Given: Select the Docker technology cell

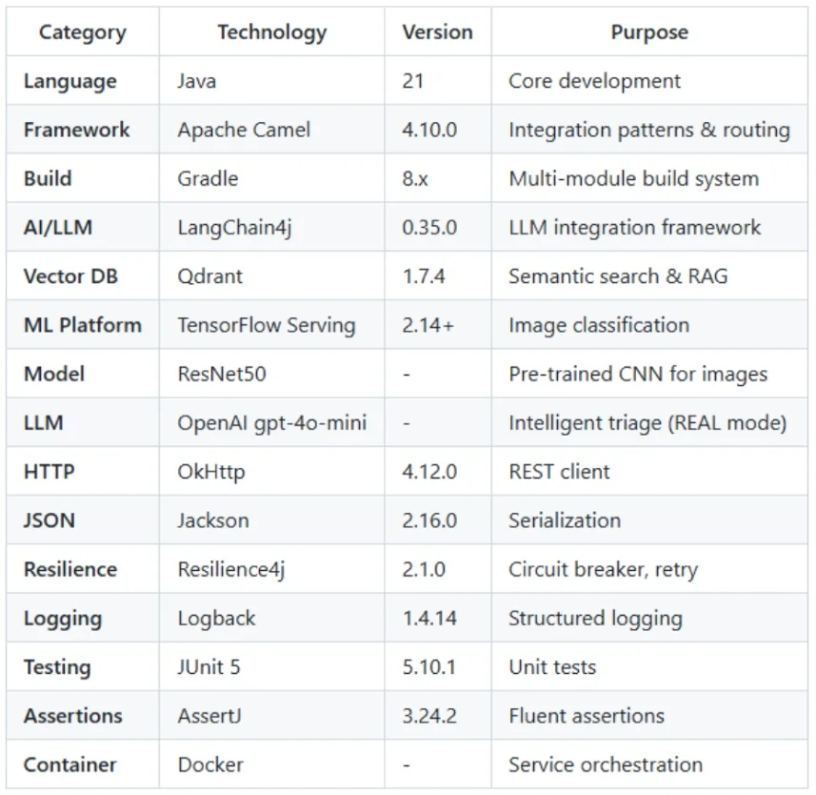Looking at the screenshot, I should [209, 764].
